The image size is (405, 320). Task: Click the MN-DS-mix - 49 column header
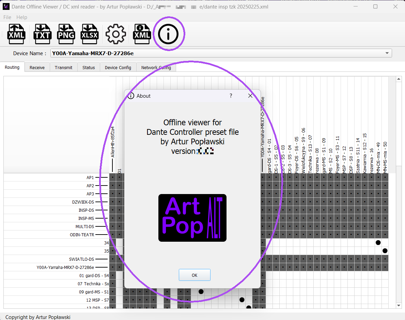coord(378,157)
